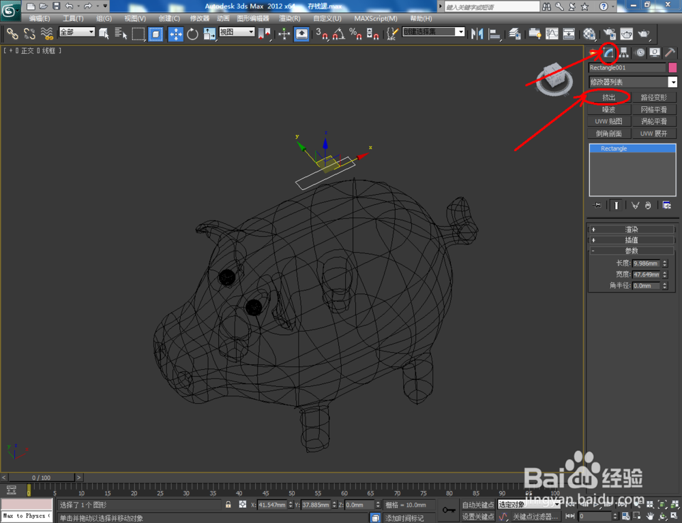Expand the 渲染 rollout

pos(632,229)
